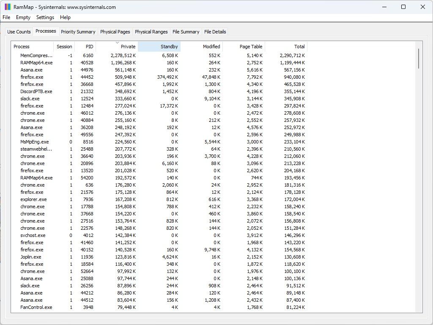Select RAMMap64.exe with PID 54200
Image resolution: width=433 pixels, height=325 pixels.
pos(159,178)
